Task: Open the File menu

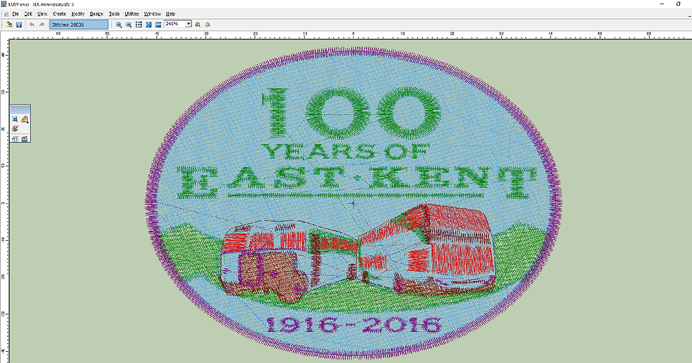Action: tap(16, 14)
